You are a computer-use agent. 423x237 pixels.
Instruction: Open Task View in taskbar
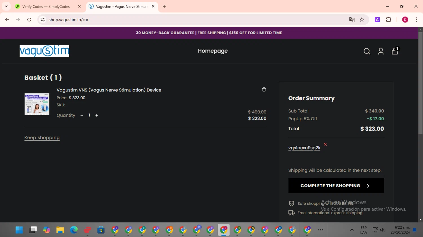[x=33, y=230]
